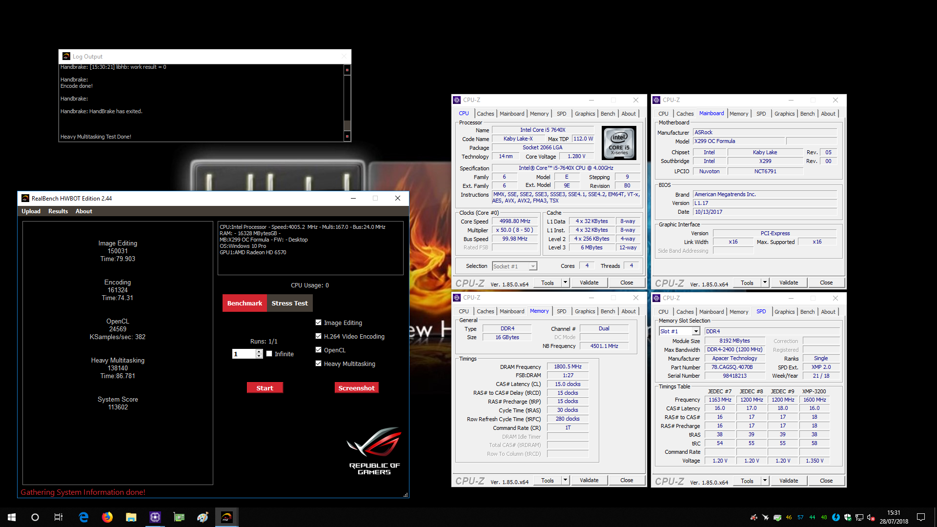This screenshot has width=937, height=527.
Task: Click the red Benchmark button
Action: pyautogui.click(x=244, y=303)
